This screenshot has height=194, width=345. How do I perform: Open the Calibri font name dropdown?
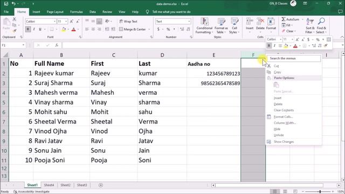click(x=54, y=22)
